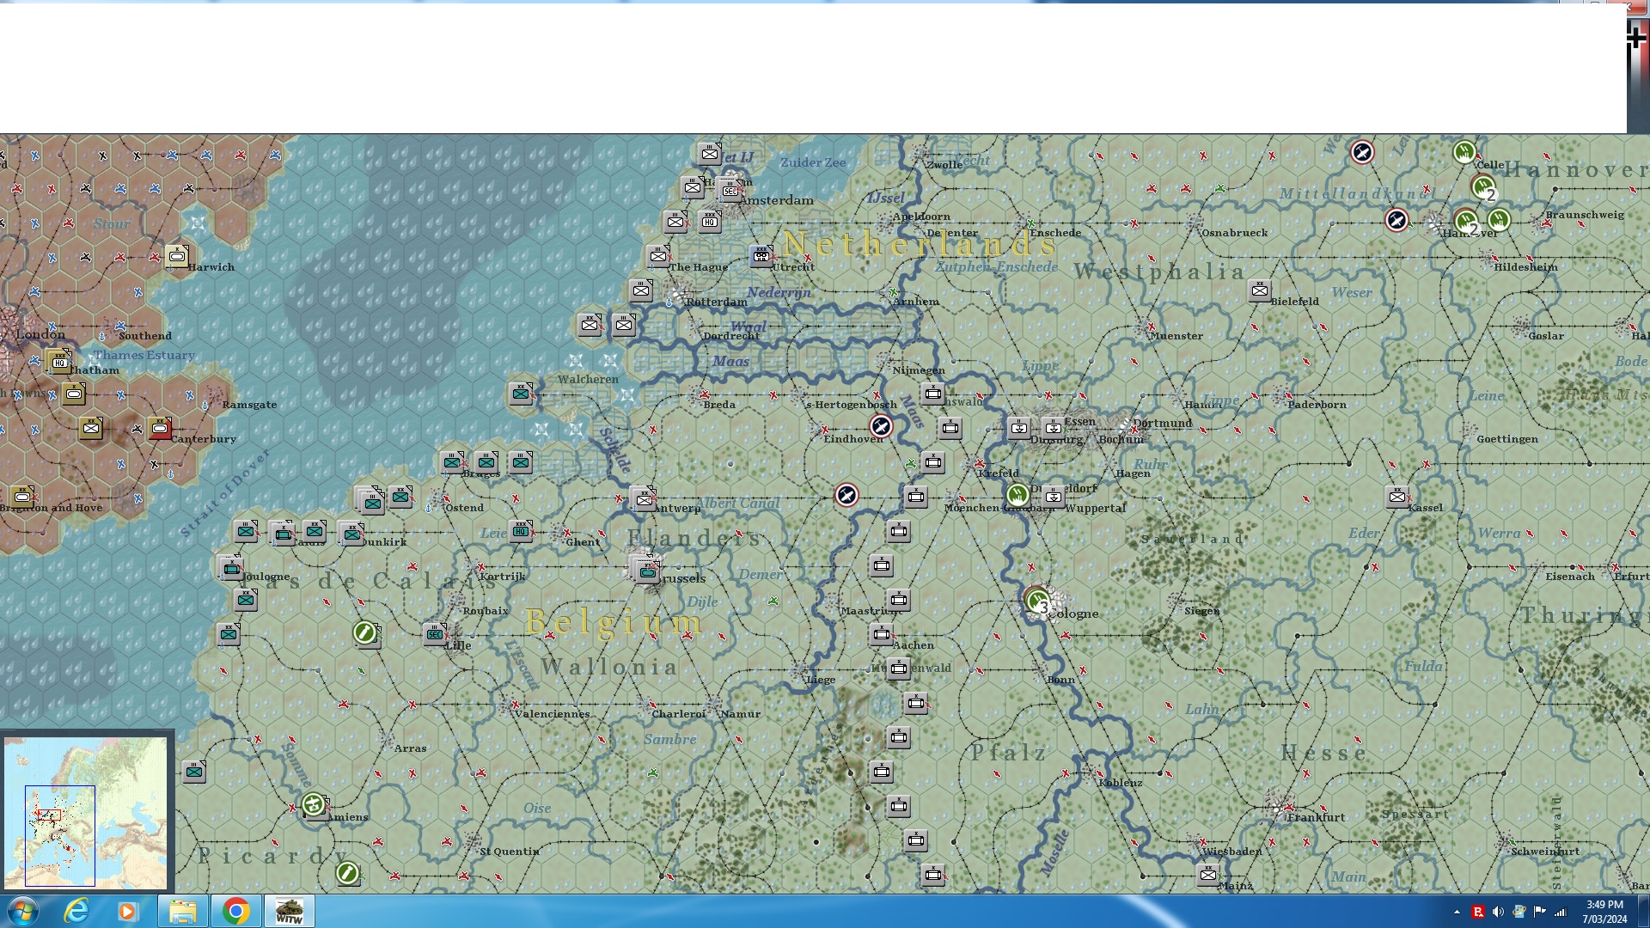
Task: Click the factory icon stacked at Cologne
Action: tap(1038, 600)
